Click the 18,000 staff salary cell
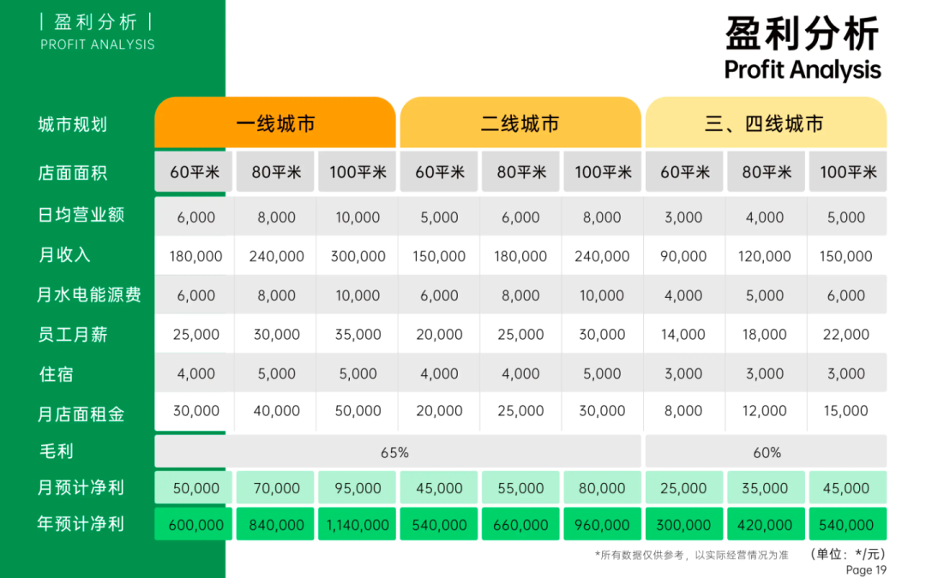 [x=765, y=335]
